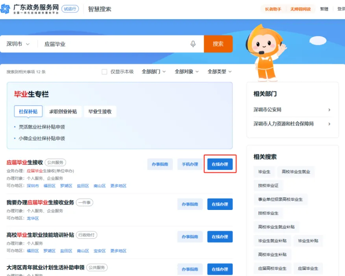Toggle the 仅显示本级 checkbox

pos(104,72)
